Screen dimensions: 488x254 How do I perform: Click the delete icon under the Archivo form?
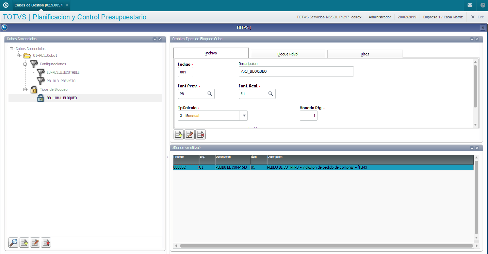200,135
